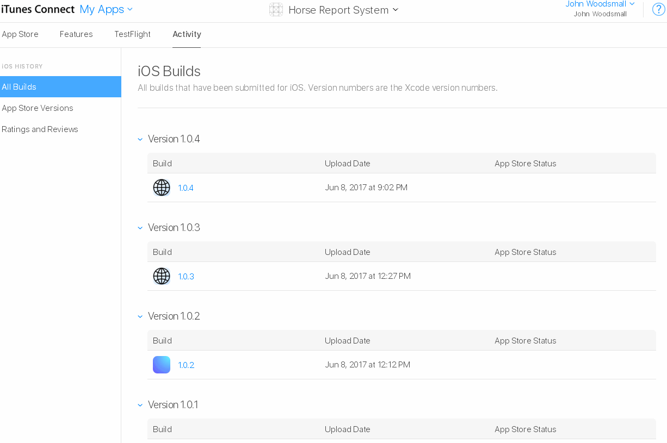Collapse the Version 1.0.2 section

coord(140,316)
